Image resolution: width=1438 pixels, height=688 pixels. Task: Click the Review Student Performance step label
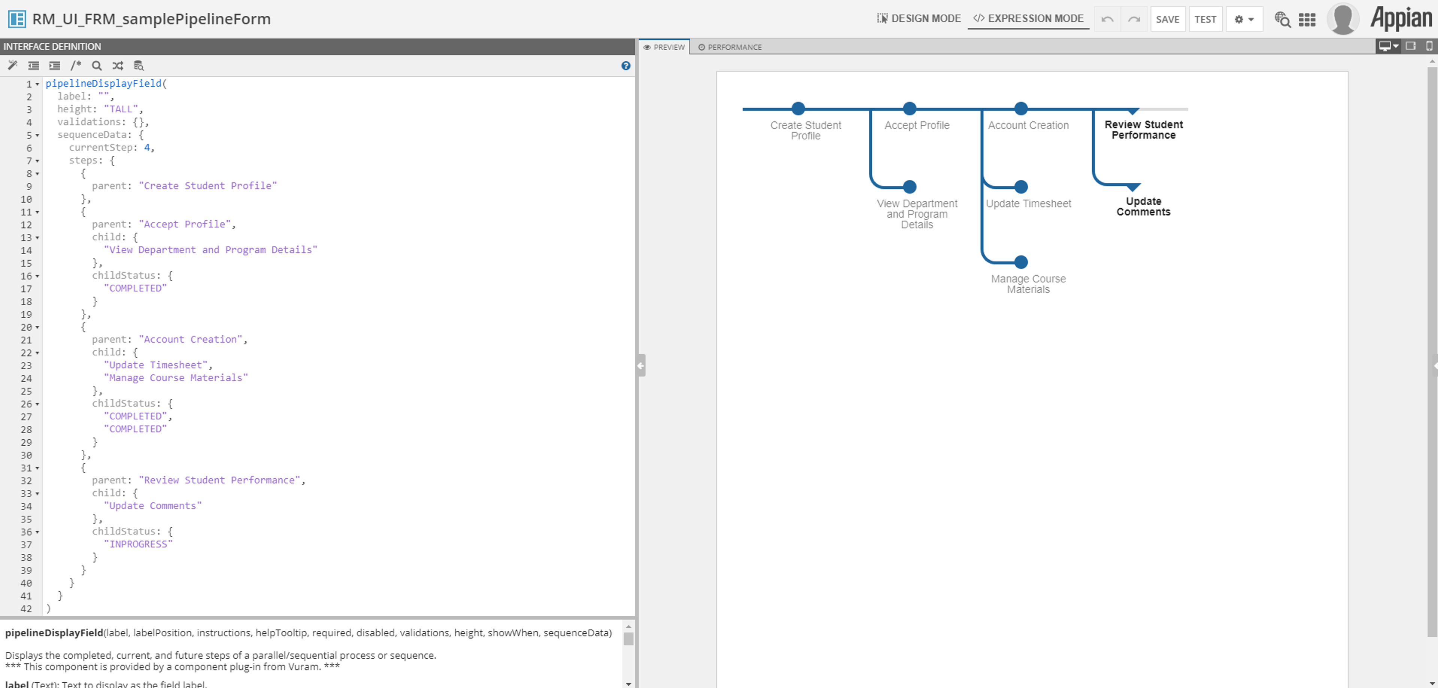[1143, 130]
